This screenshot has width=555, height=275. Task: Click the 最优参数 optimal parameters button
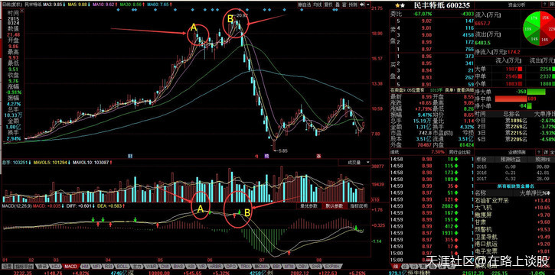(x=309, y=205)
